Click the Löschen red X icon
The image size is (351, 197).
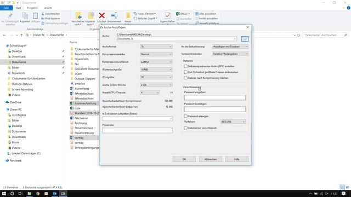[x=102, y=15]
